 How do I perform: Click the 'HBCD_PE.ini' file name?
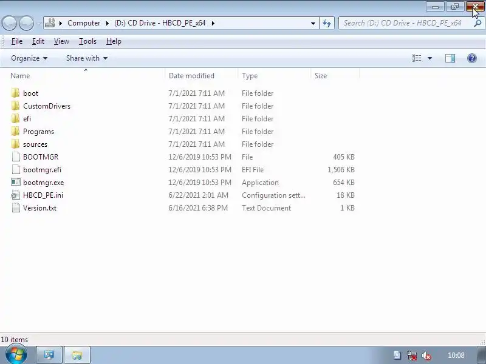coord(43,195)
